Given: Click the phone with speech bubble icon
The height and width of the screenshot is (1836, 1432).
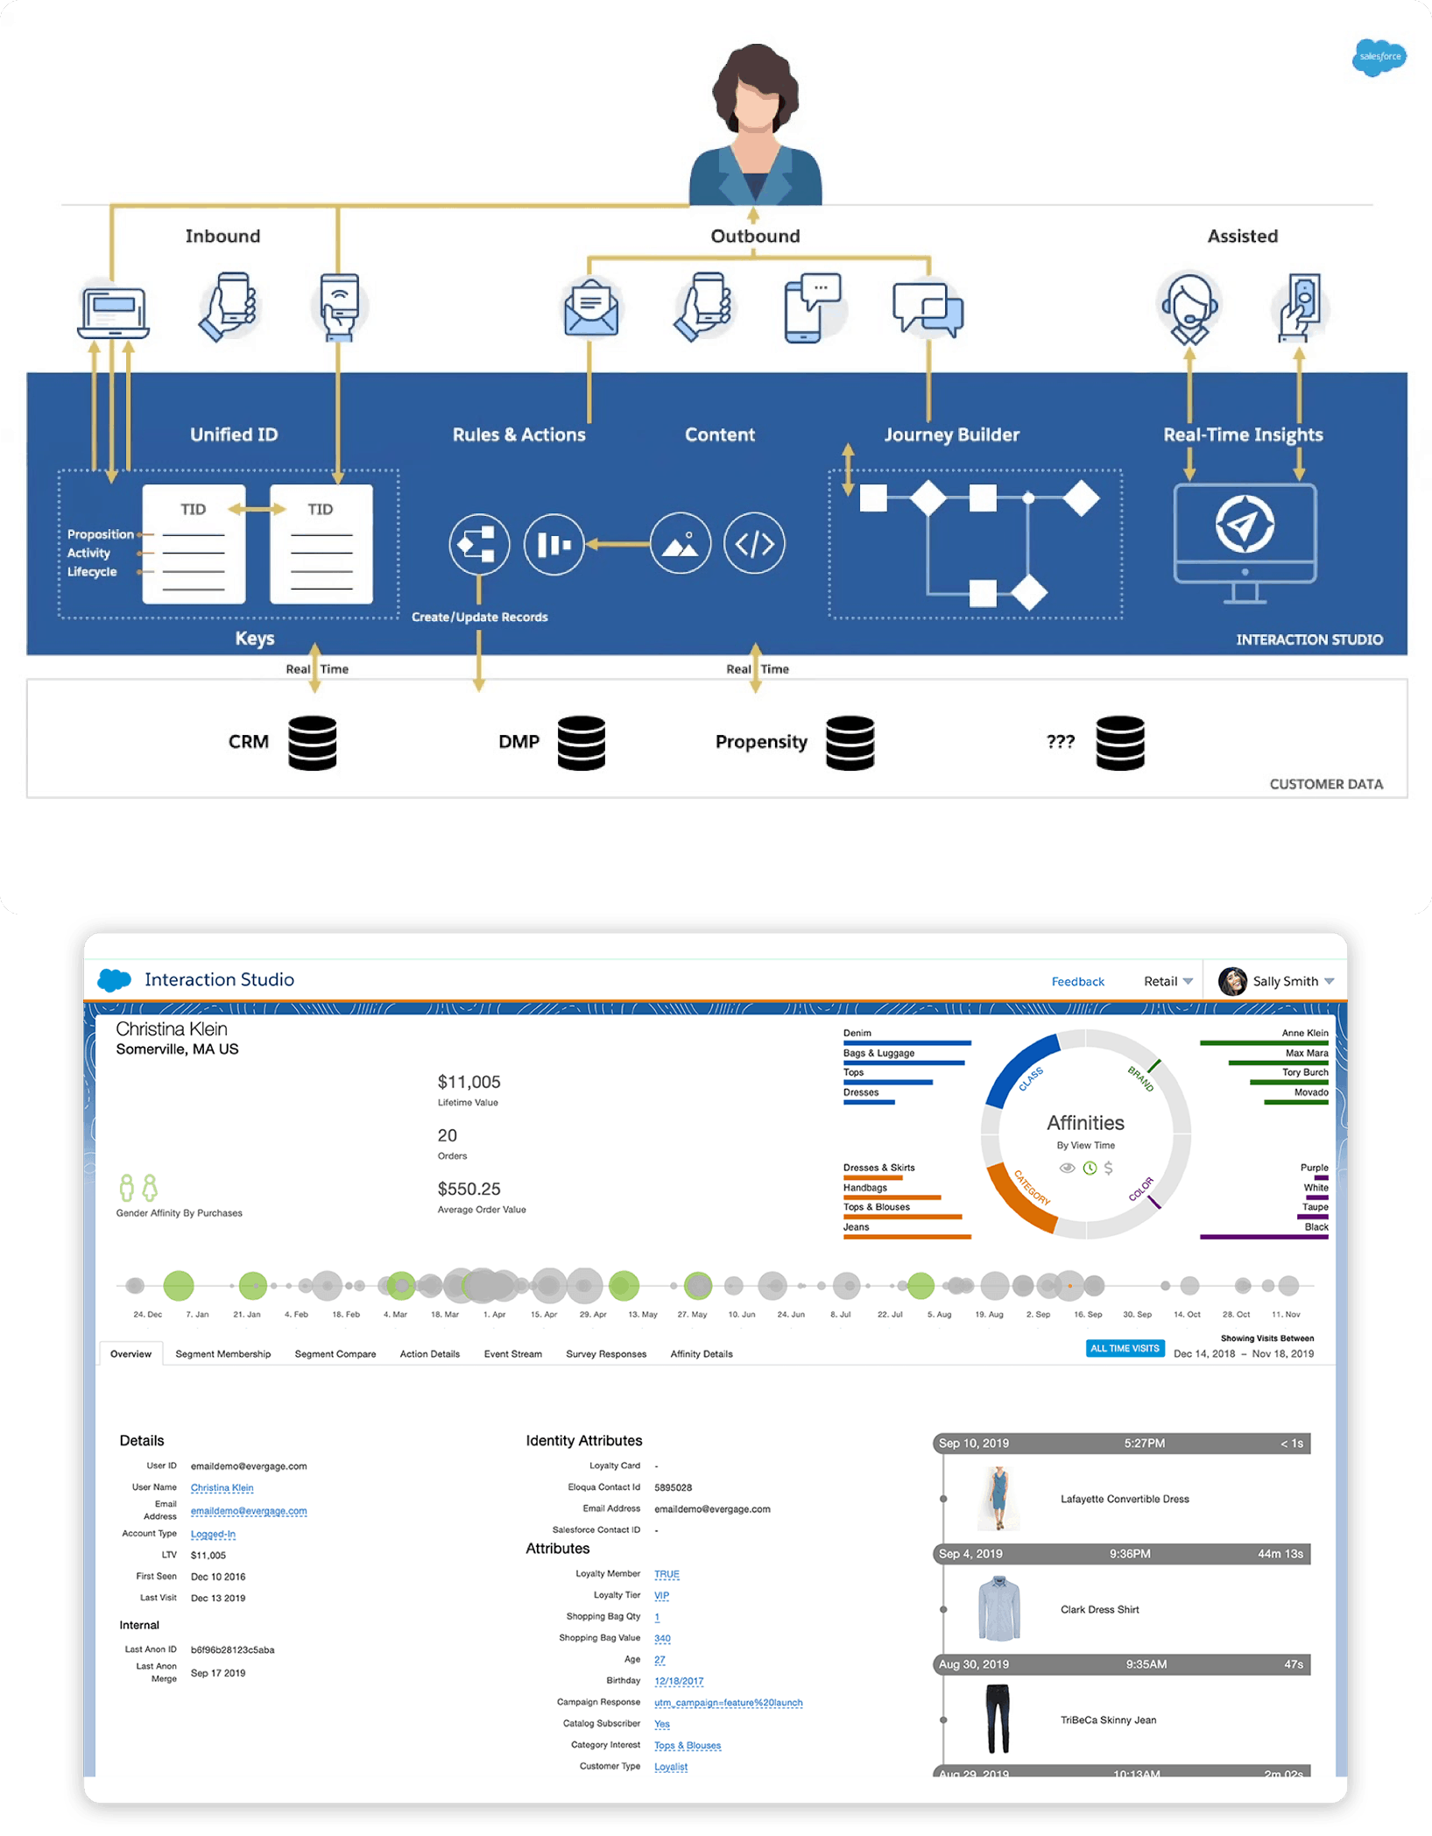Looking at the screenshot, I should [x=813, y=307].
